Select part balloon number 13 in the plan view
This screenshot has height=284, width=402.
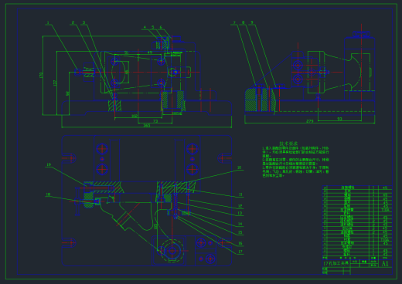[x=240, y=213]
